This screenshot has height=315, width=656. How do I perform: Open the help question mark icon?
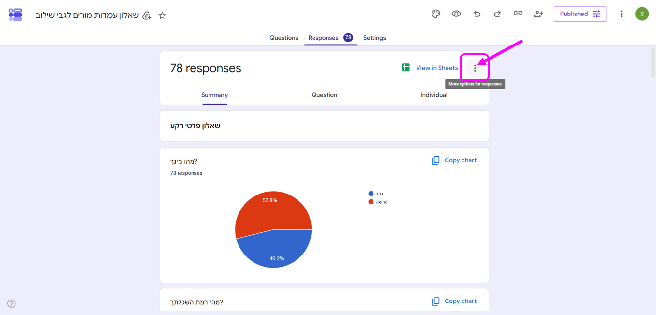tap(12, 303)
